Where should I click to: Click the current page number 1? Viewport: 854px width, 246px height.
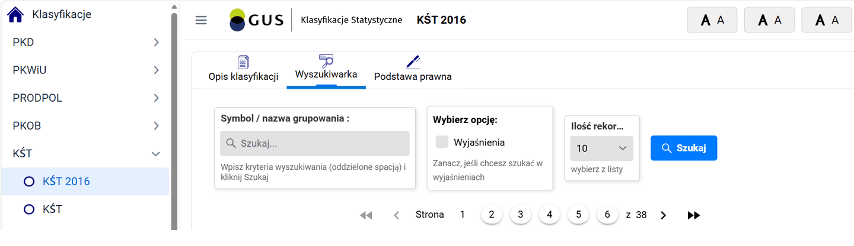(x=463, y=215)
